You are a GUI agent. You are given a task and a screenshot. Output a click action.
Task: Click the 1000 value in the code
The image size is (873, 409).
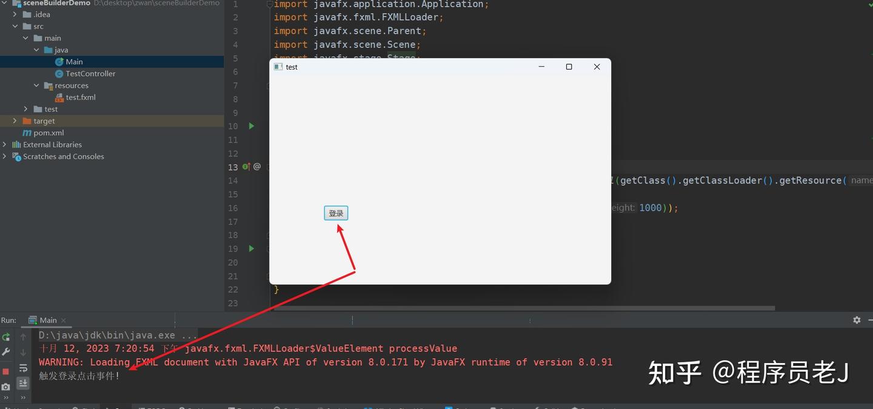[651, 208]
